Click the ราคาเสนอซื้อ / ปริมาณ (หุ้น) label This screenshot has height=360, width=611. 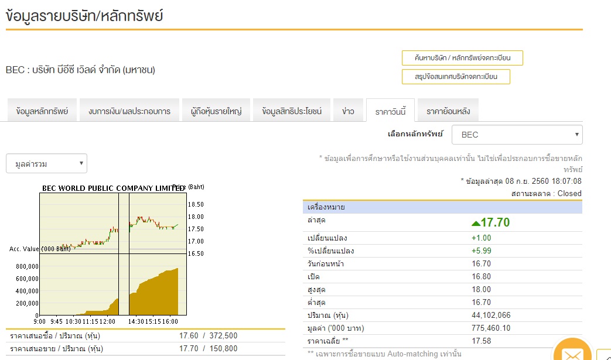click(x=55, y=336)
